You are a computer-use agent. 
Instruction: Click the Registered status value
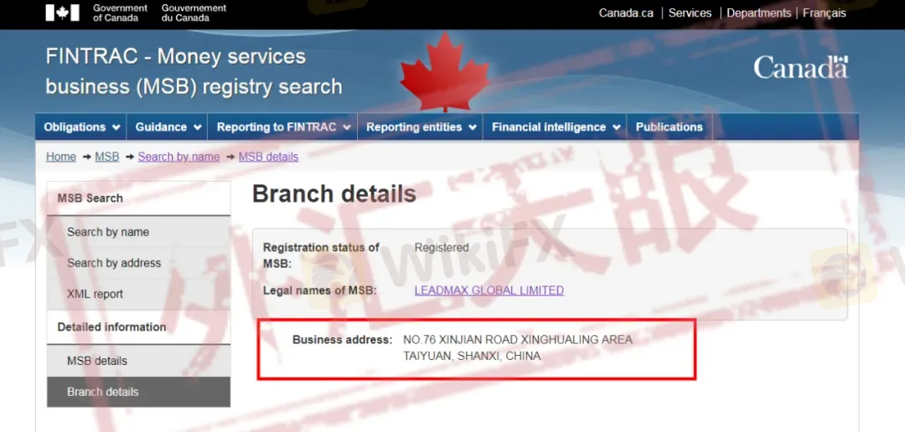click(442, 248)
